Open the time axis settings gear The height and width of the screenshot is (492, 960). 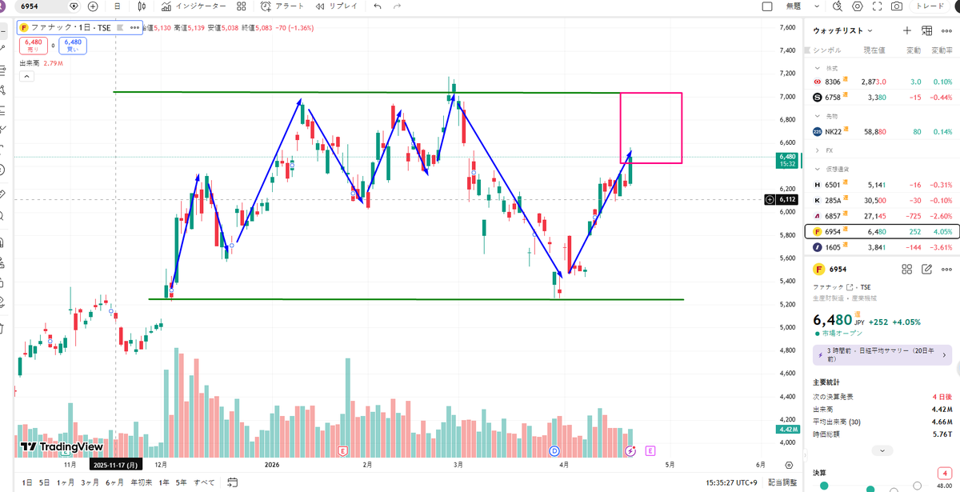tap(789, 465)
